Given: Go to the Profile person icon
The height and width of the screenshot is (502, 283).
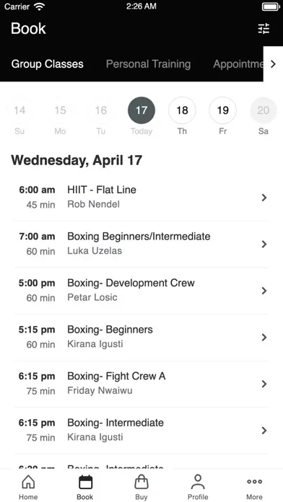Looking at the screenshot, I should pyautogui.click(x=198, y=482).
